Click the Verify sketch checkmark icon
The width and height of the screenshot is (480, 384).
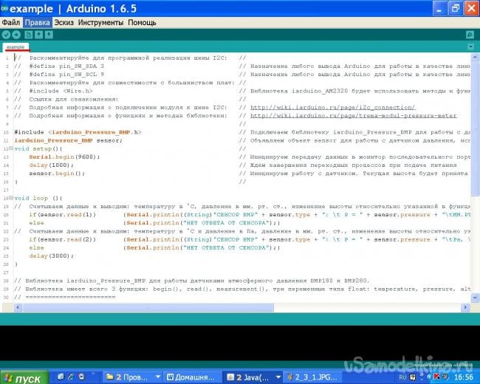[6, 35]
